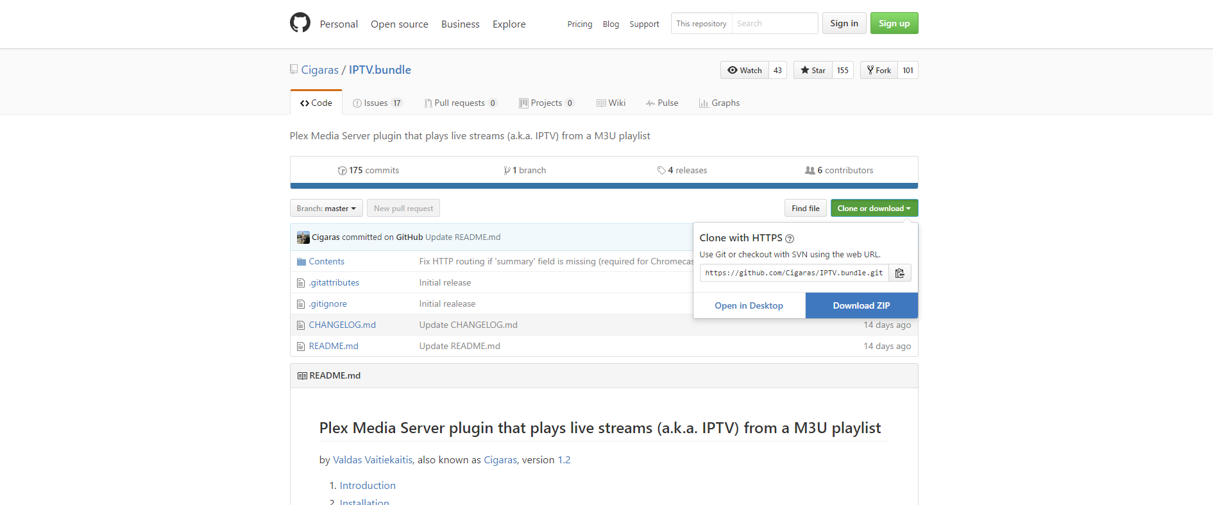
Task: Open the latest commit message Update README.md
Action: click(463, 237)
